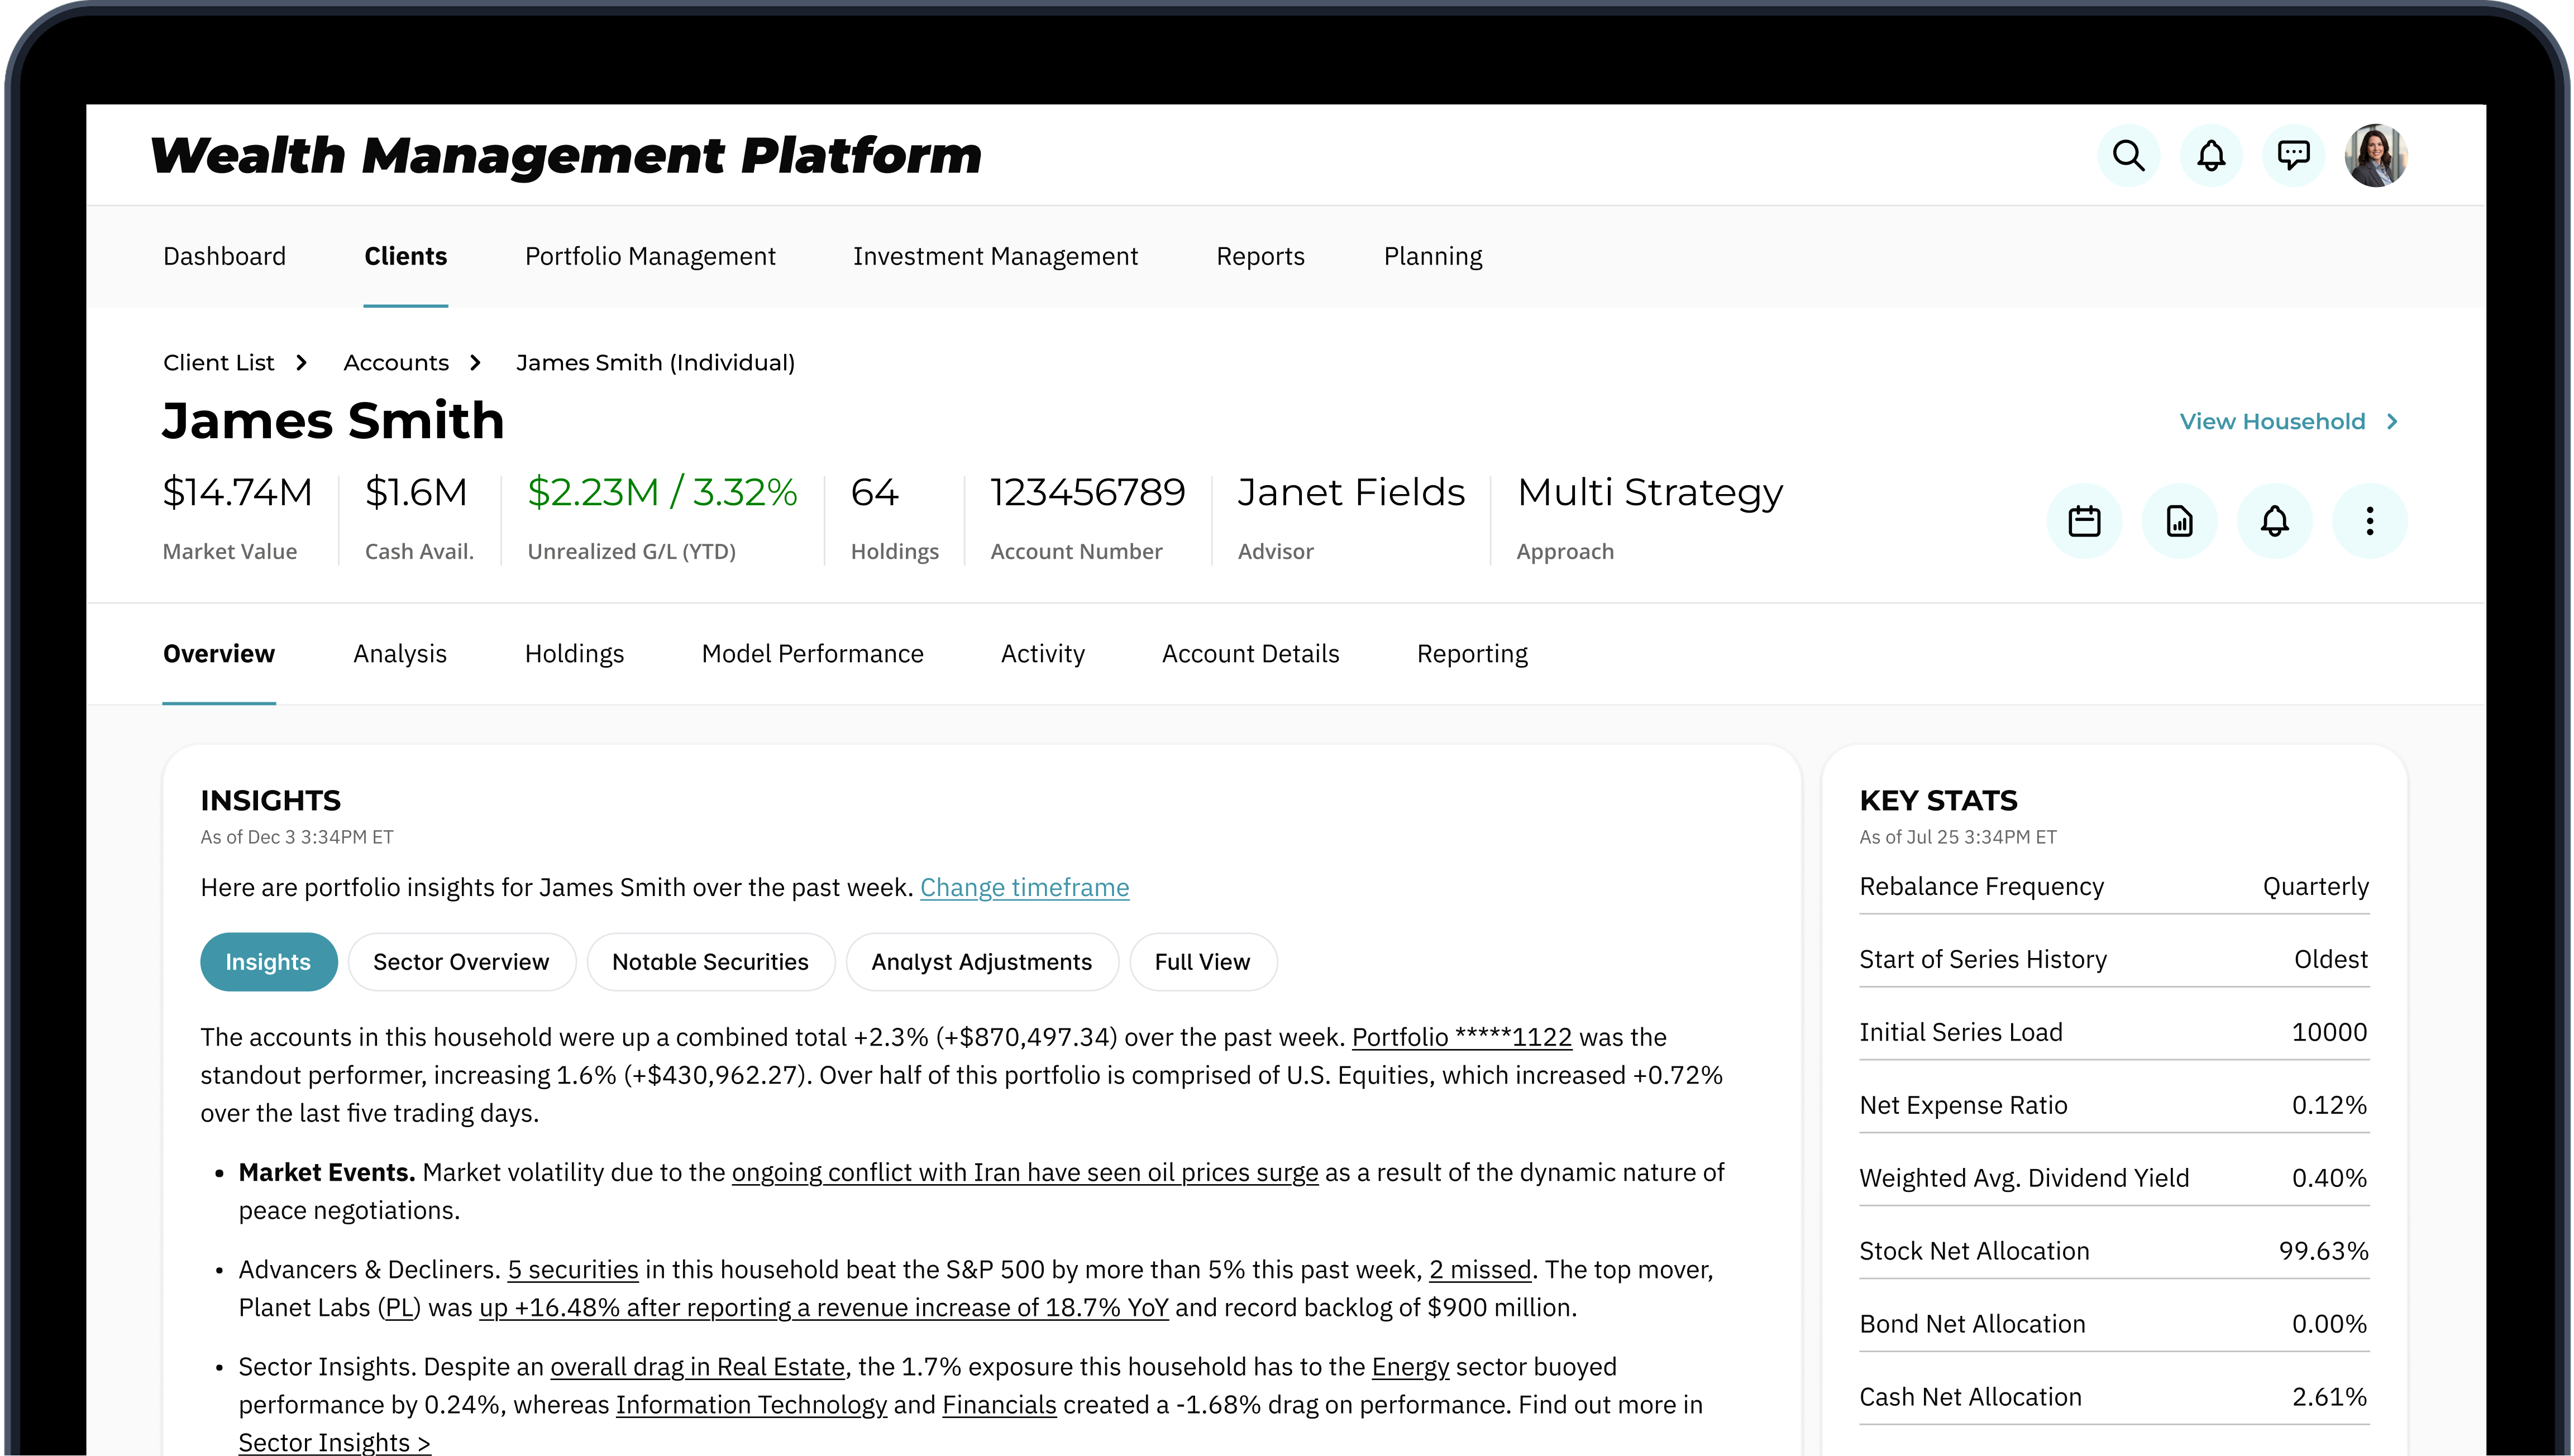
Task: Select the Insights pill button
Action: [268, 962]
